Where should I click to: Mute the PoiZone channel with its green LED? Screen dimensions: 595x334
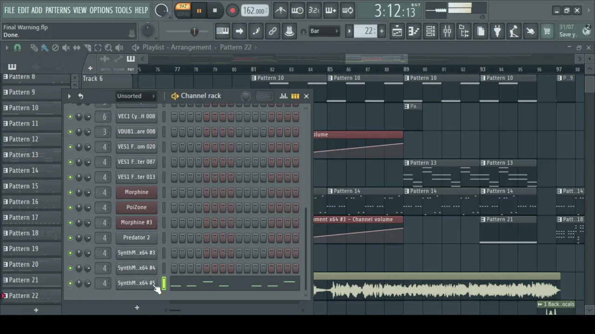click(70, 208)
